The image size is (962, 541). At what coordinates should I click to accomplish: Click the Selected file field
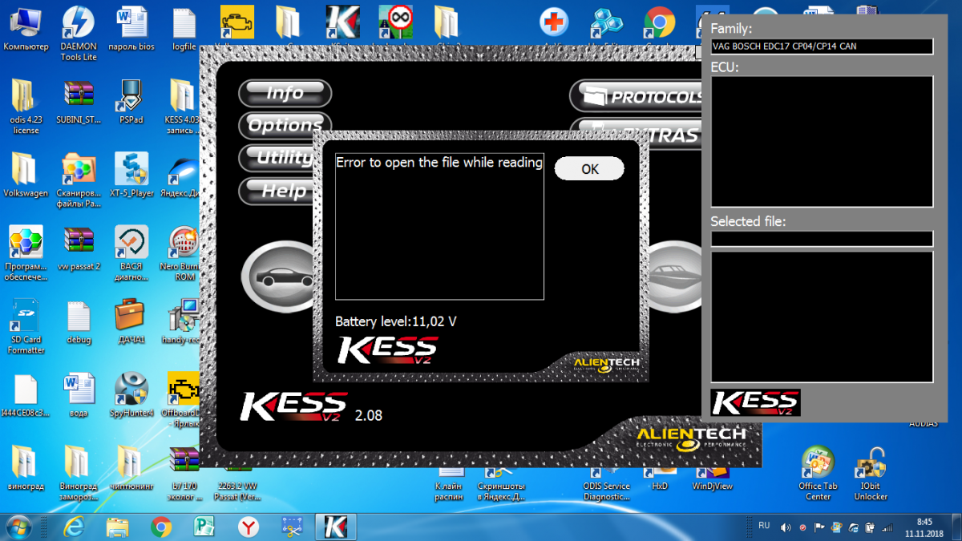[x=822, y=239]
